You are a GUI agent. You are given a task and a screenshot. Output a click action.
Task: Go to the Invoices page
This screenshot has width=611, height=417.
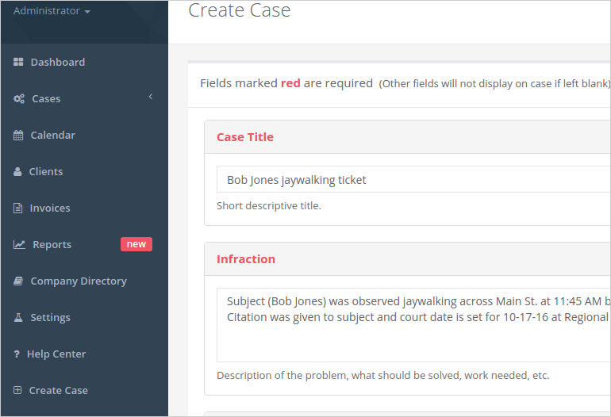click(x=50, y=208)
